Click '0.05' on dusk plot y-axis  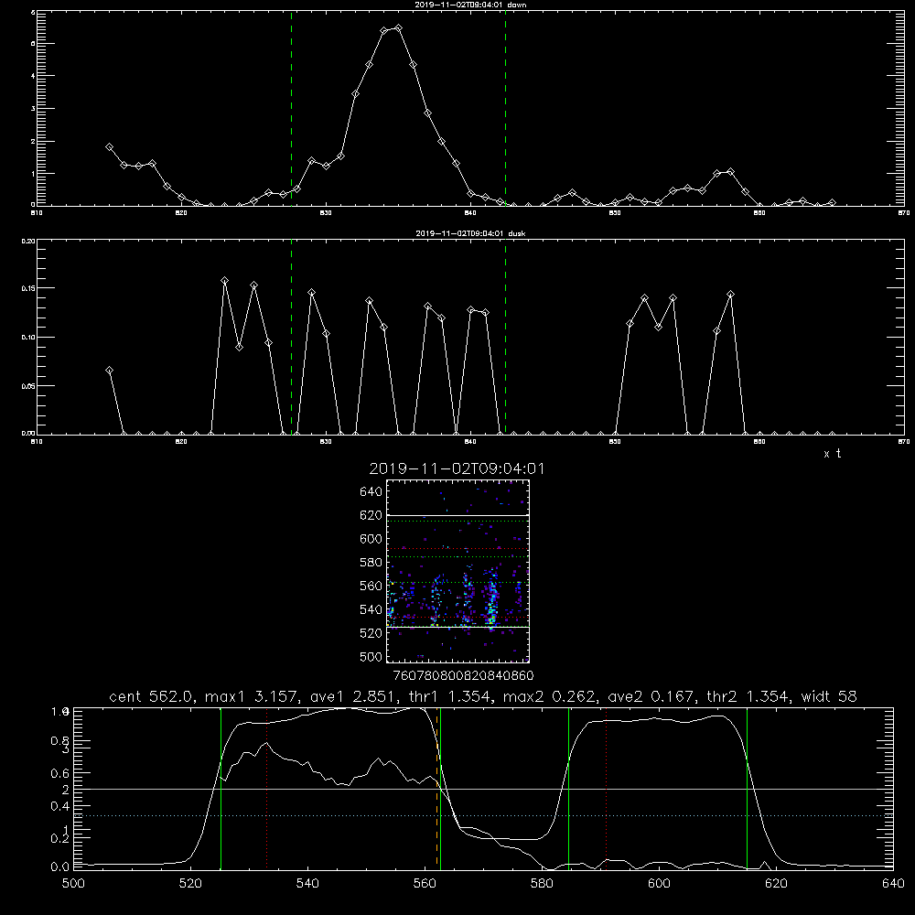[28, 386]
